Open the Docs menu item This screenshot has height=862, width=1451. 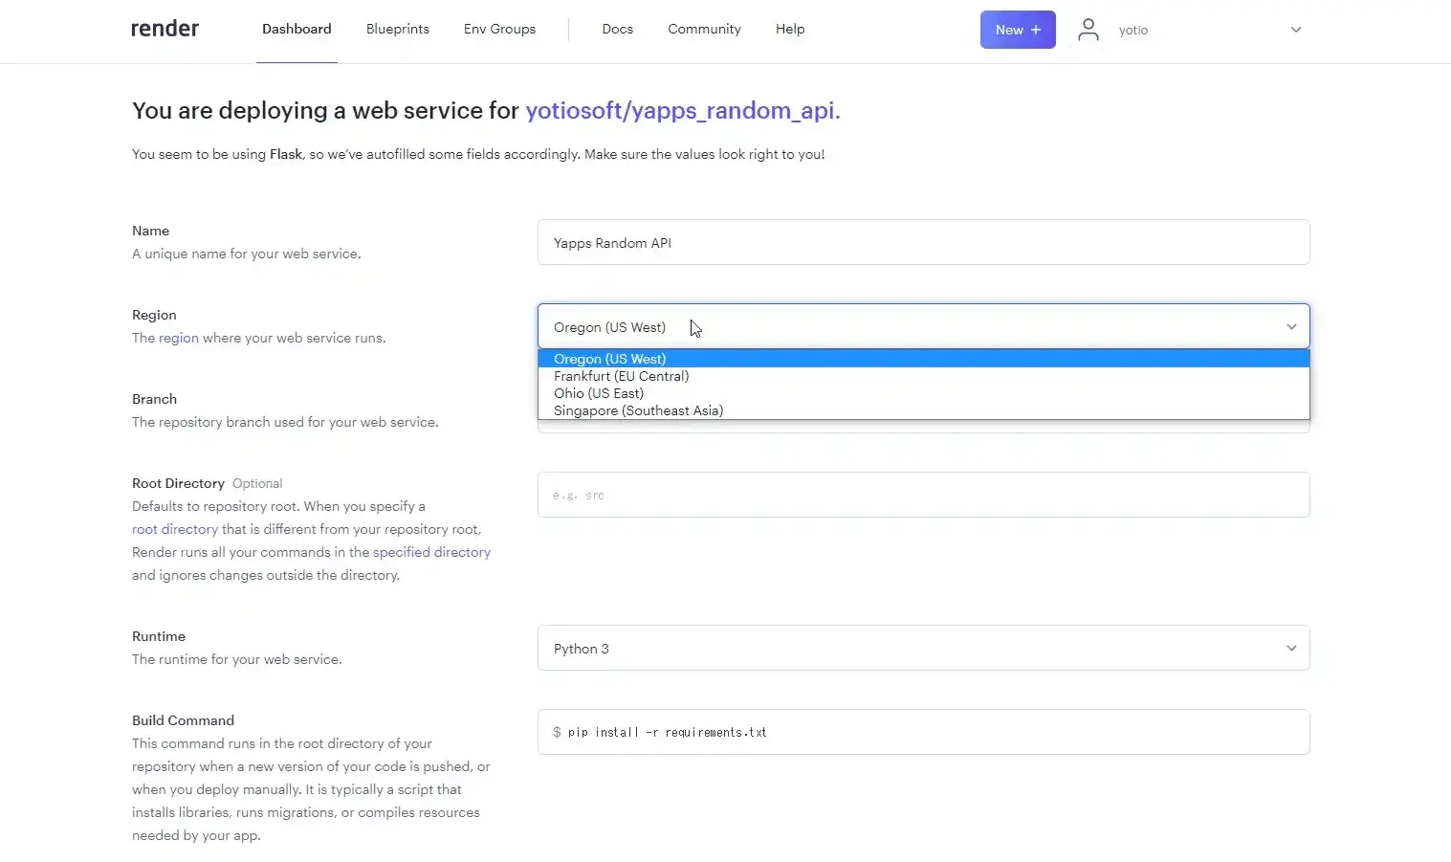pyautogui.click(x=618, y=29)
